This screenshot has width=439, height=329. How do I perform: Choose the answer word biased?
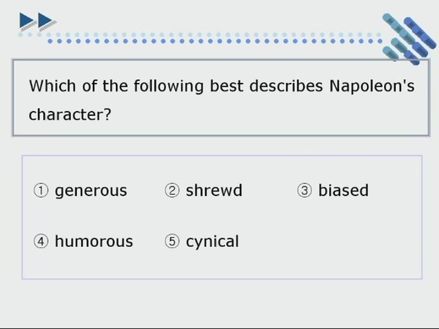point(343,190)
